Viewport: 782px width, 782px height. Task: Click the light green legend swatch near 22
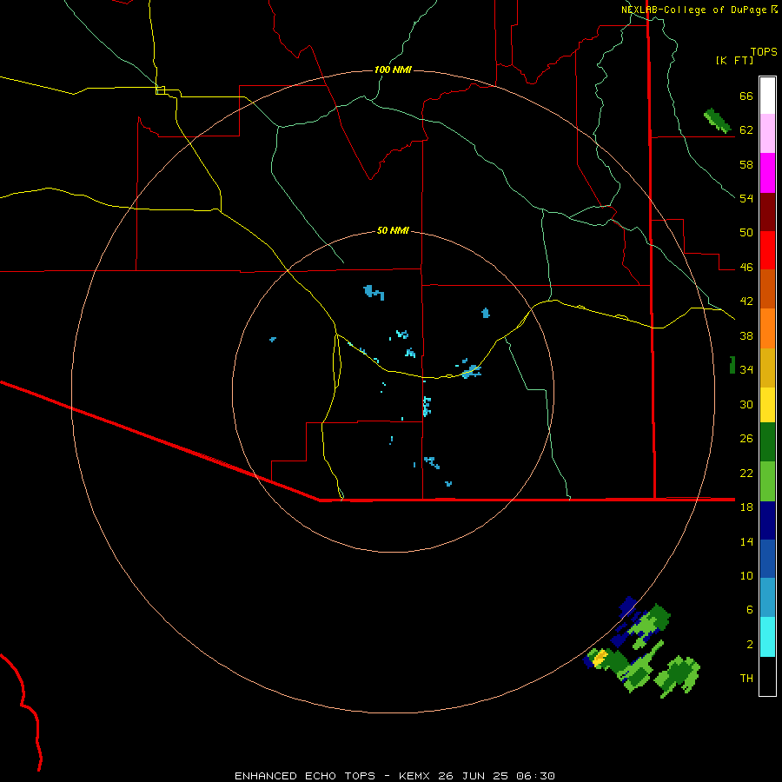[x=767, y=481]
